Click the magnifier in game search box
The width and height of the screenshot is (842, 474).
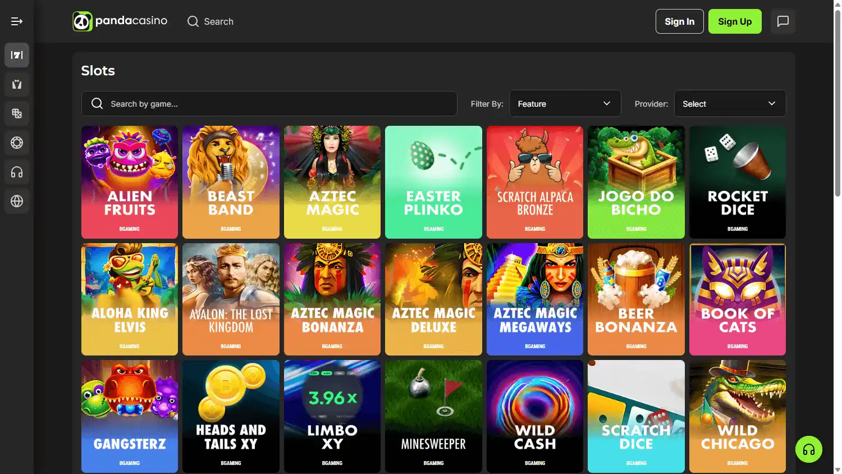[x=97, y=104]
